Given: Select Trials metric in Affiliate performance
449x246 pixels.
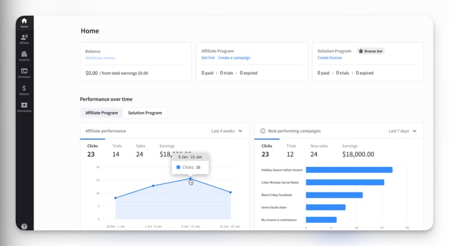Looking at the screenshot, I should (117, 150).
